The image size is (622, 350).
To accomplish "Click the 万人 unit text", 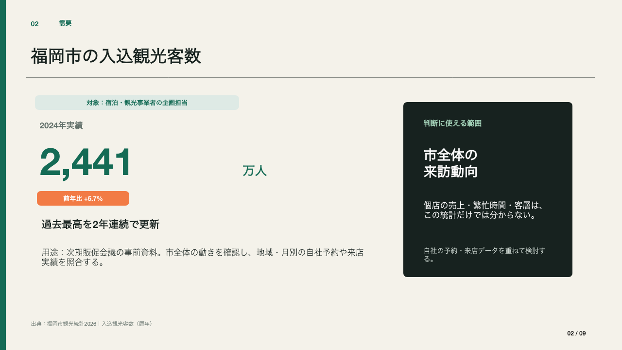I will [x=255, y=171].
